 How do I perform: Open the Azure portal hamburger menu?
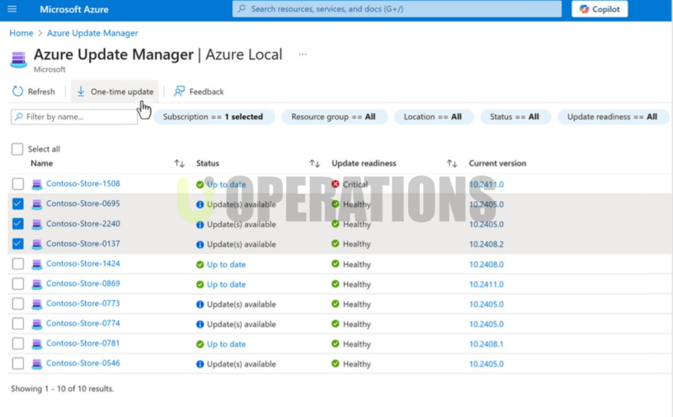12,9
